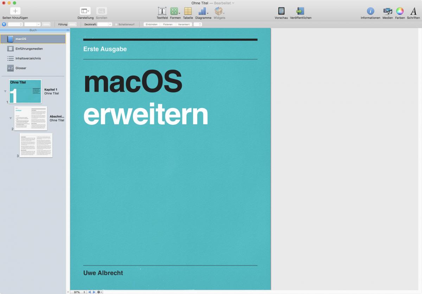The width and height of the screenshot is (422, 294).
Task: Click the stroke color well
Action: (x=46, y=24)
